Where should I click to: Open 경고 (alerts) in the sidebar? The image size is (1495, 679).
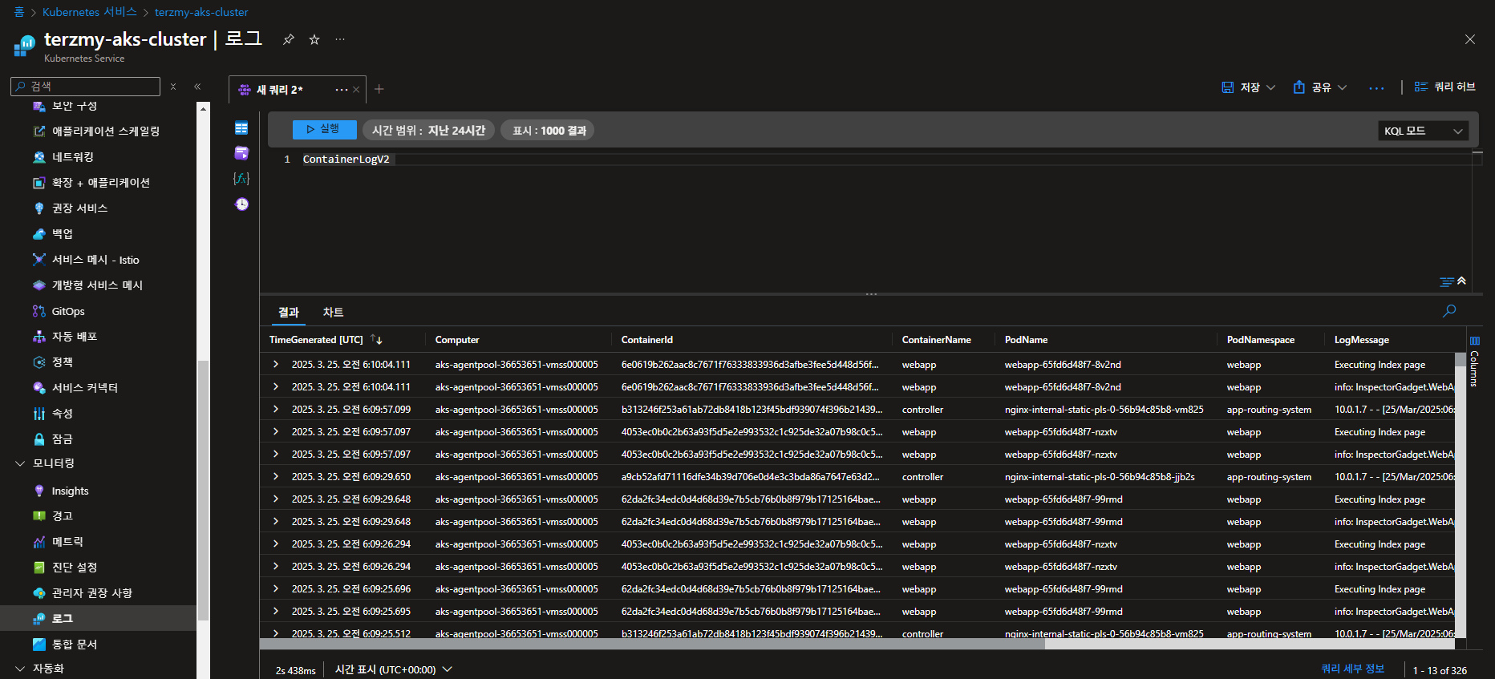[x=62, y=516]
